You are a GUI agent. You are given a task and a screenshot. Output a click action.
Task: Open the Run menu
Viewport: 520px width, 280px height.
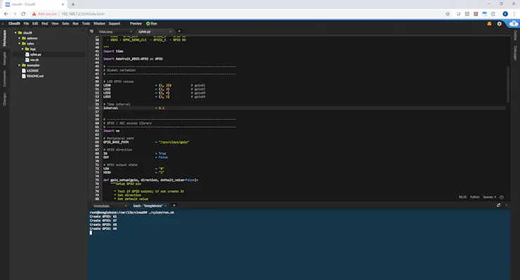[x=76, y=24]
